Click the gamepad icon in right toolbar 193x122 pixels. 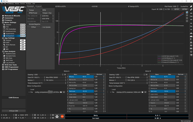pyautogui.click(x=191, y=36)
